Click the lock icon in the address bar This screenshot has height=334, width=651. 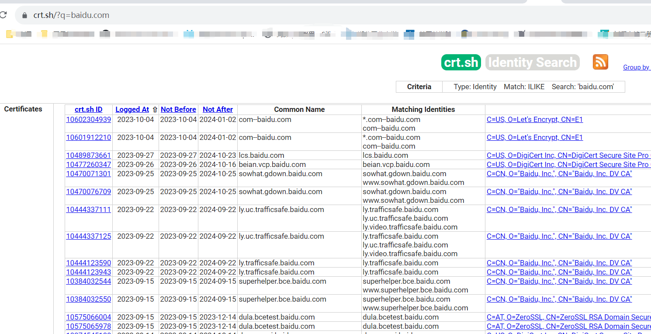pyautogui.click(x=24, y=15)
